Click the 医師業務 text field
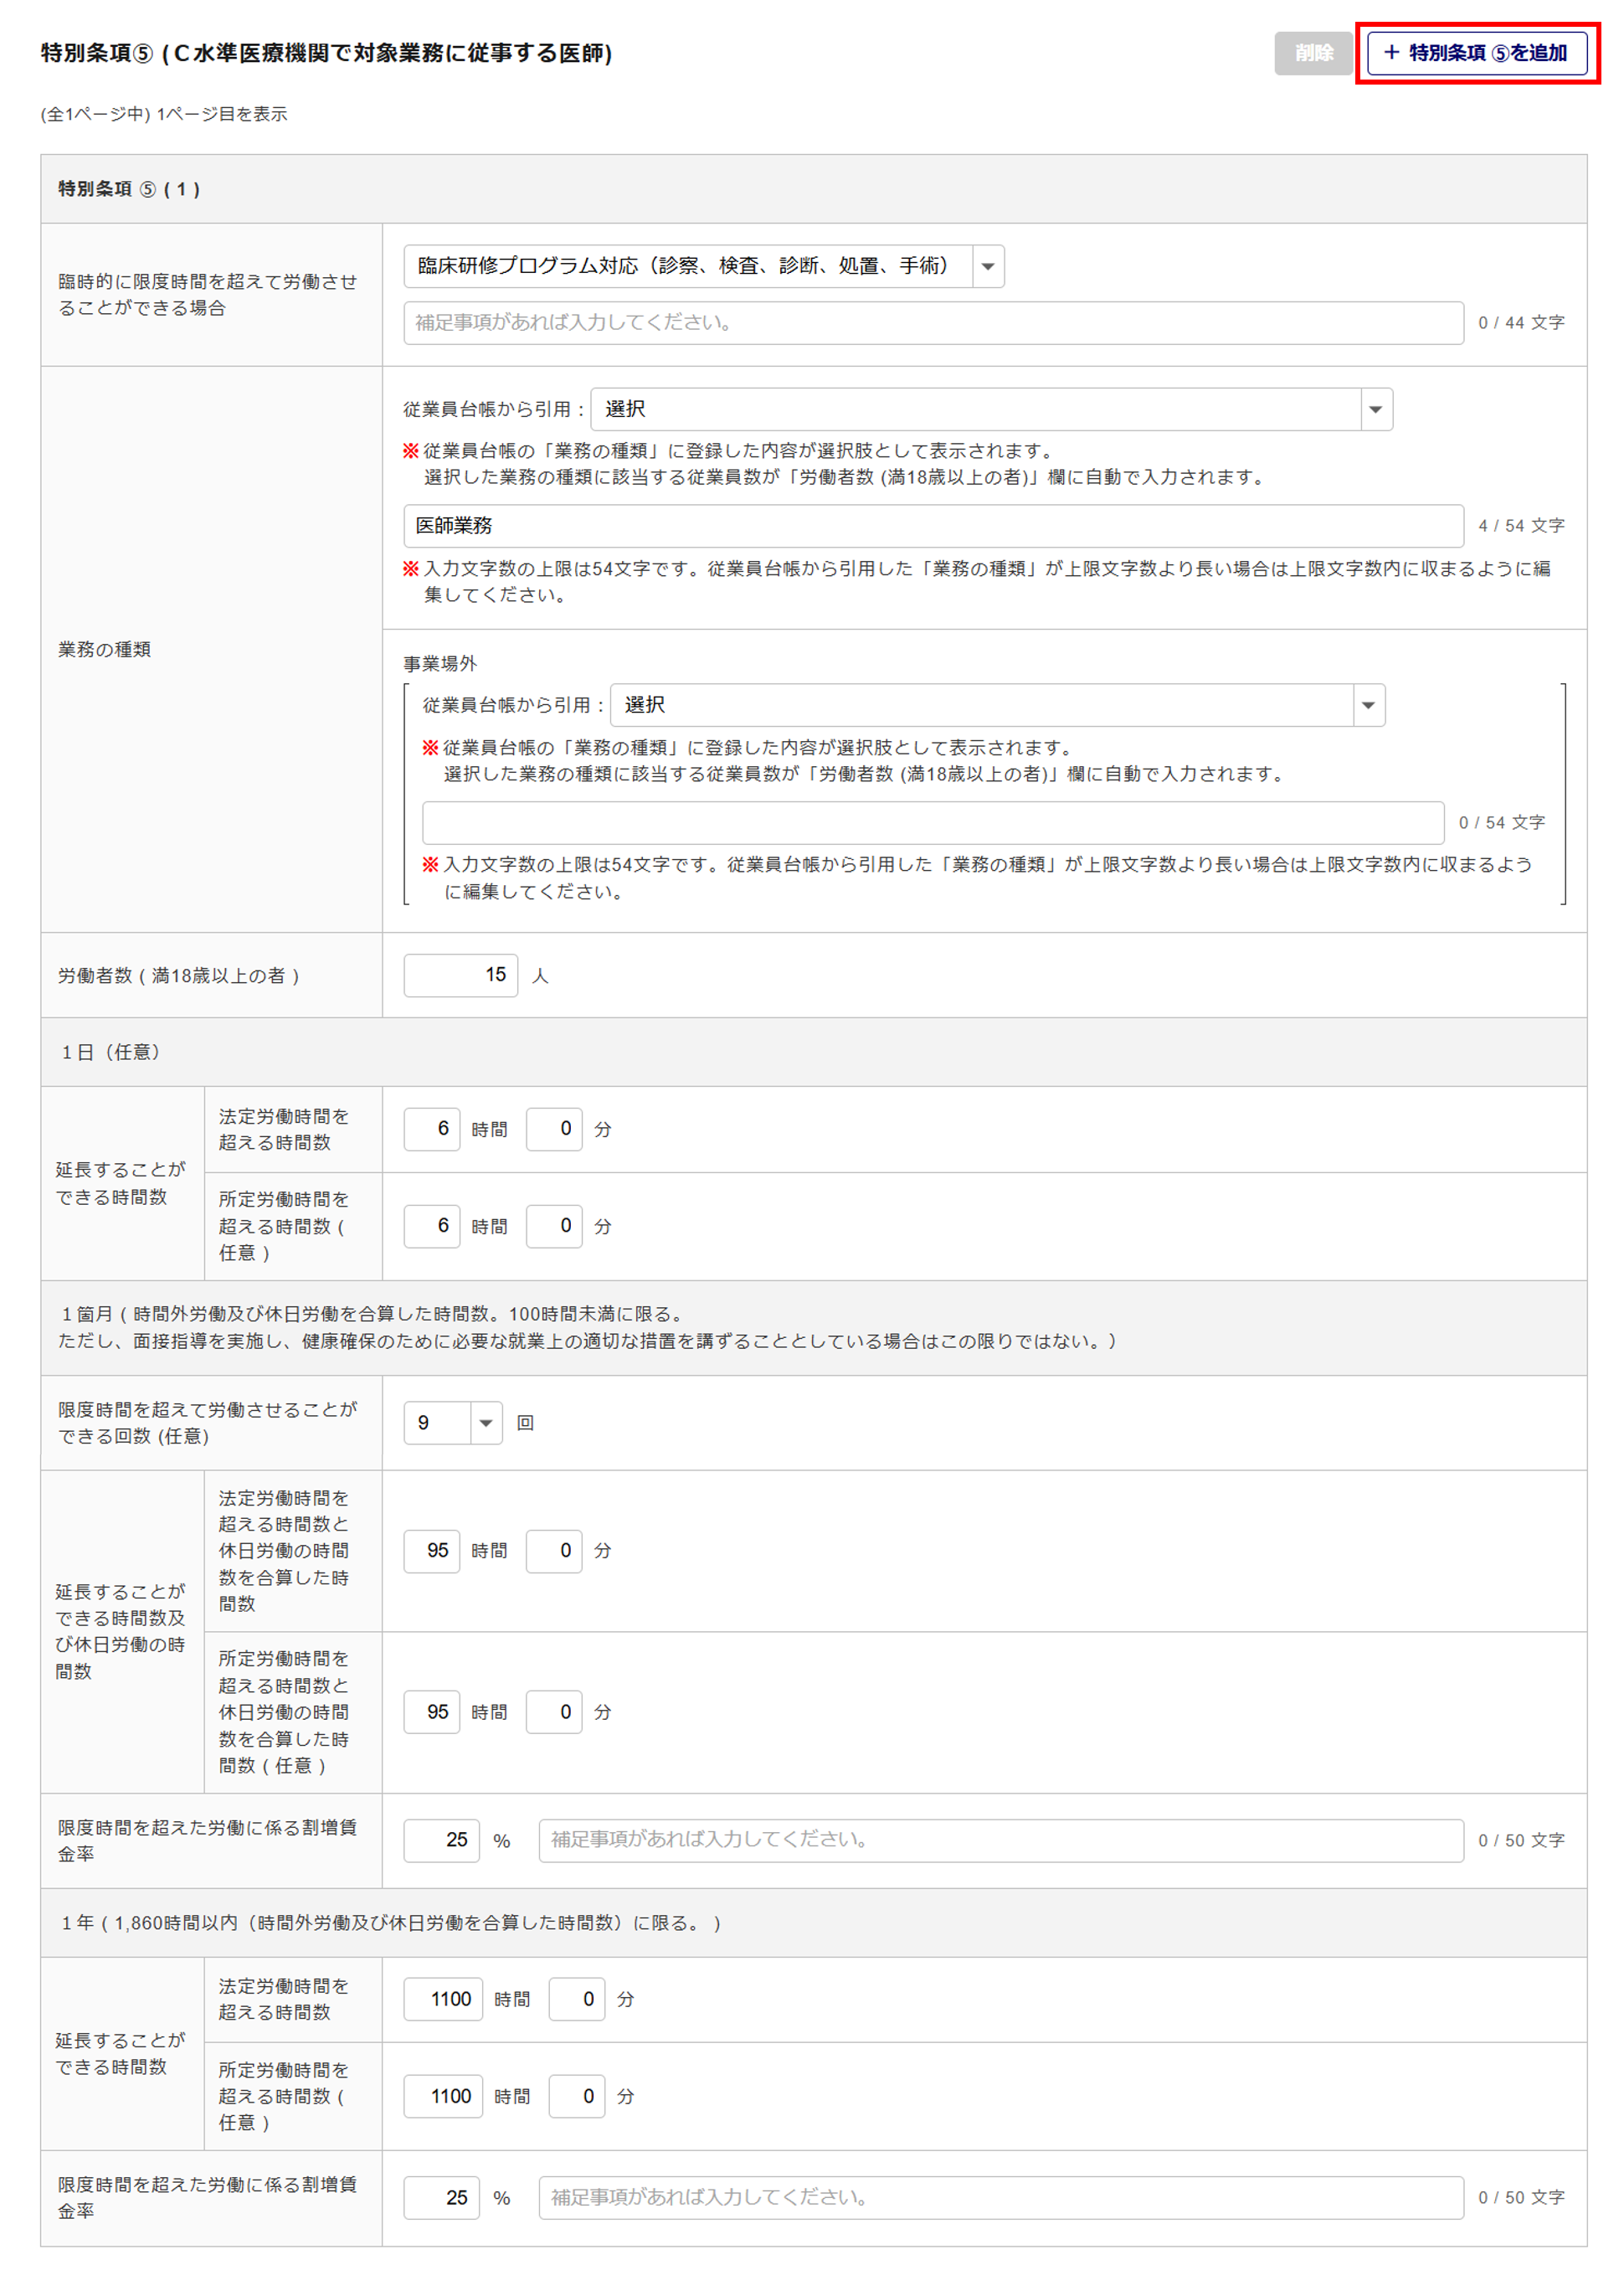This screenshot has height=2270, width=1624. (932, 526)
